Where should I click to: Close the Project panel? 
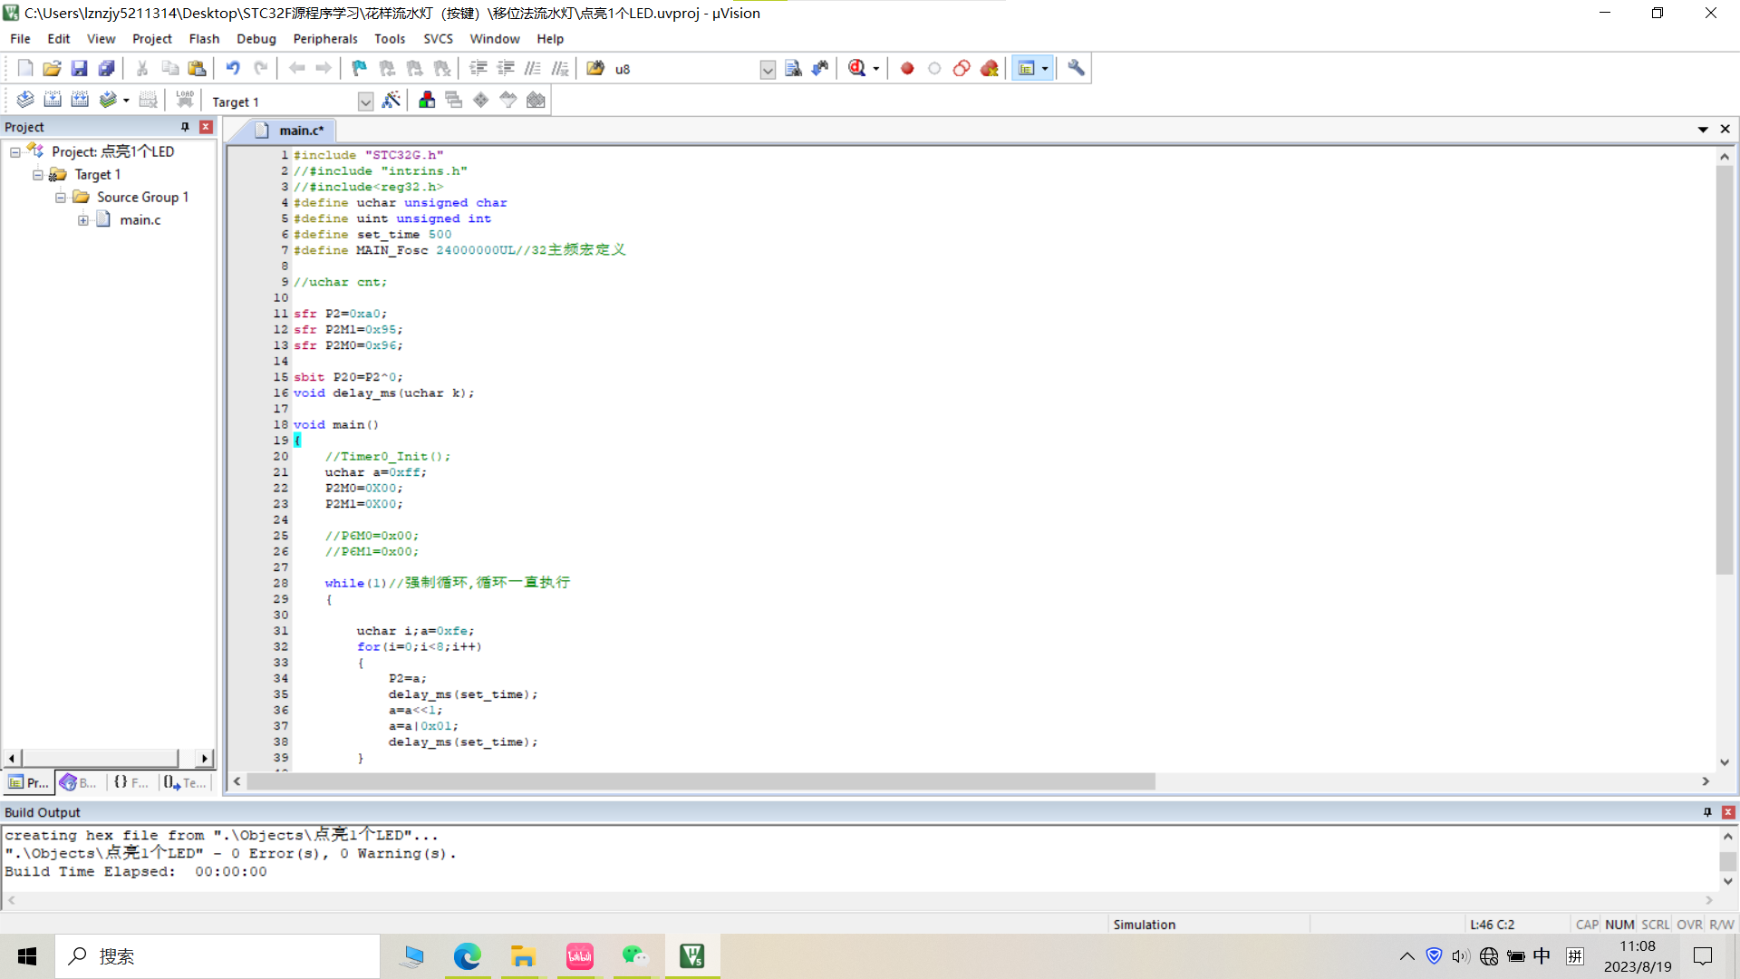[206, 127]
